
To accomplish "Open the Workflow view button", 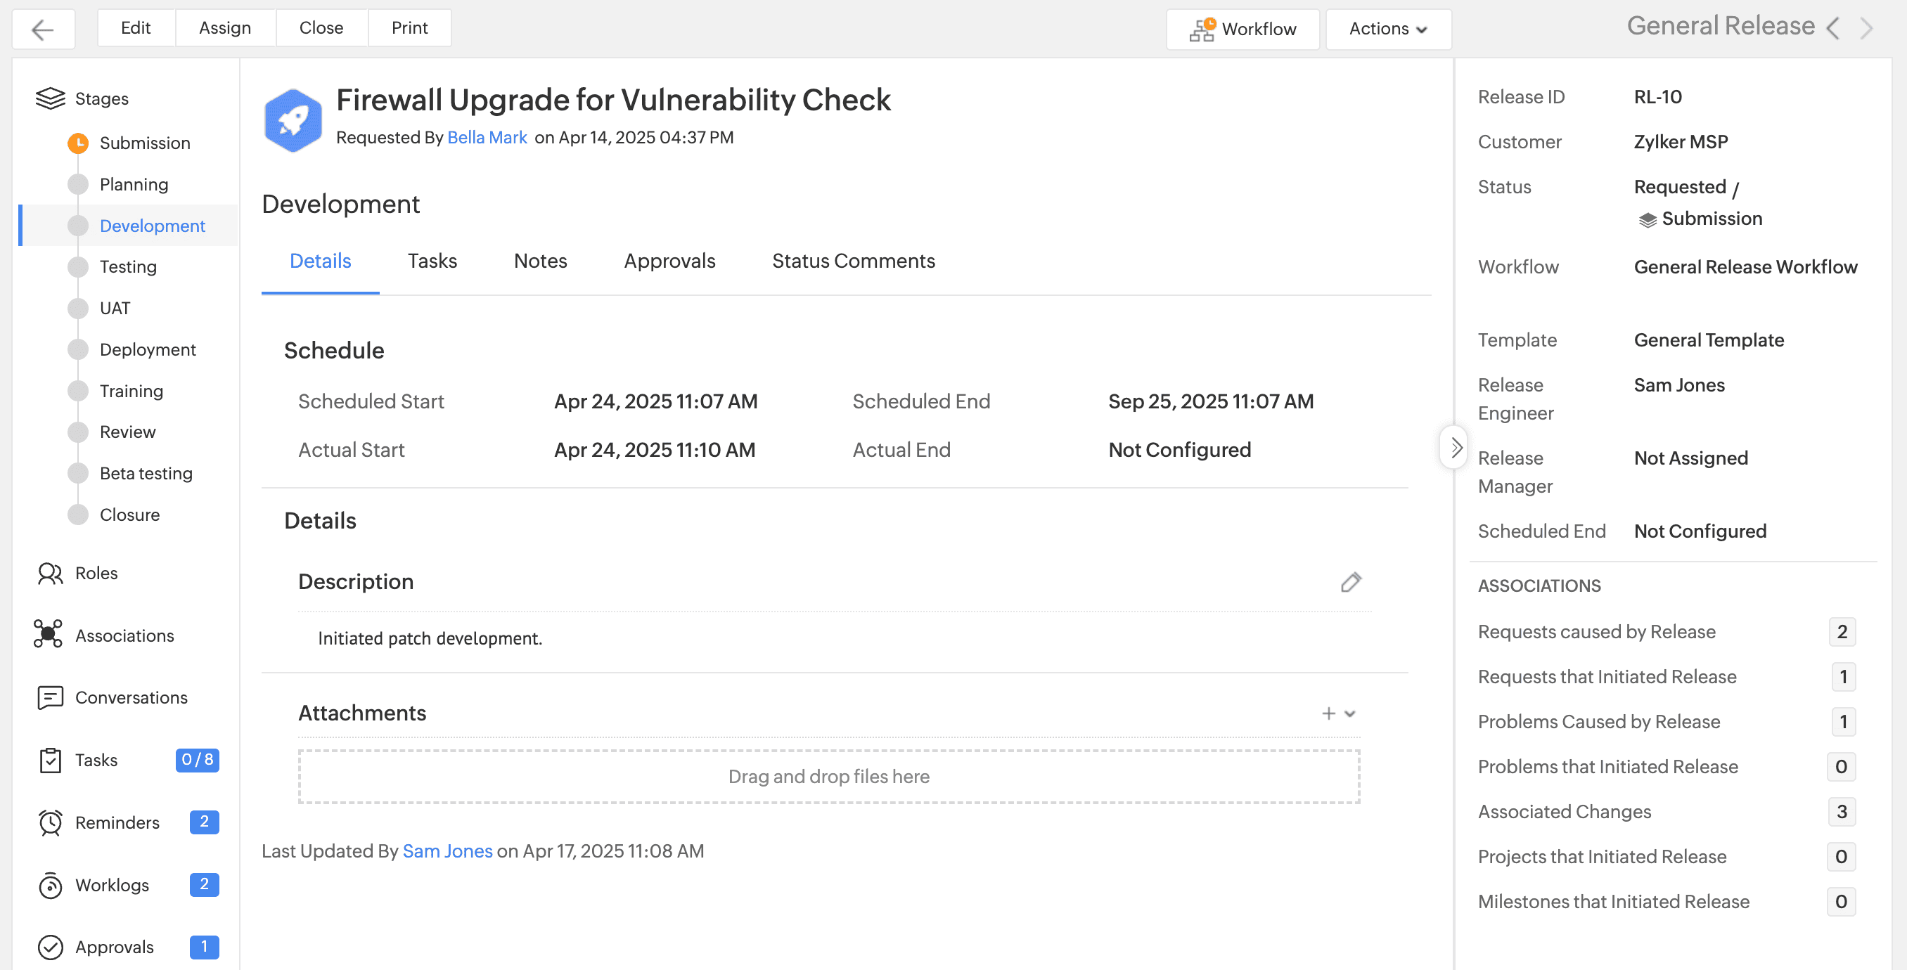I will point(1243,29).
